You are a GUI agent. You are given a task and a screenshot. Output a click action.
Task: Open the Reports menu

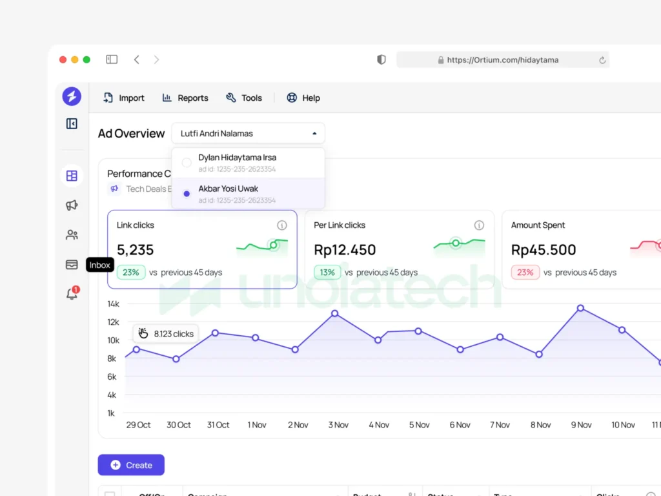click(185, 98)
